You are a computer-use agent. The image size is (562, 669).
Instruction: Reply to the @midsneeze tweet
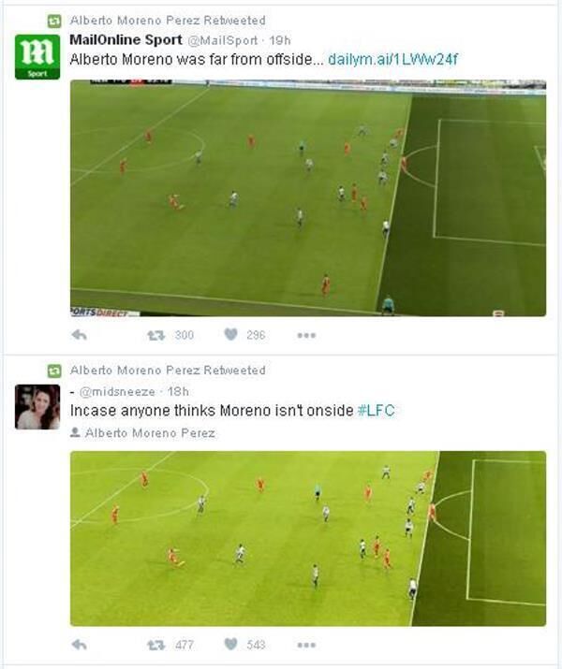80,645
